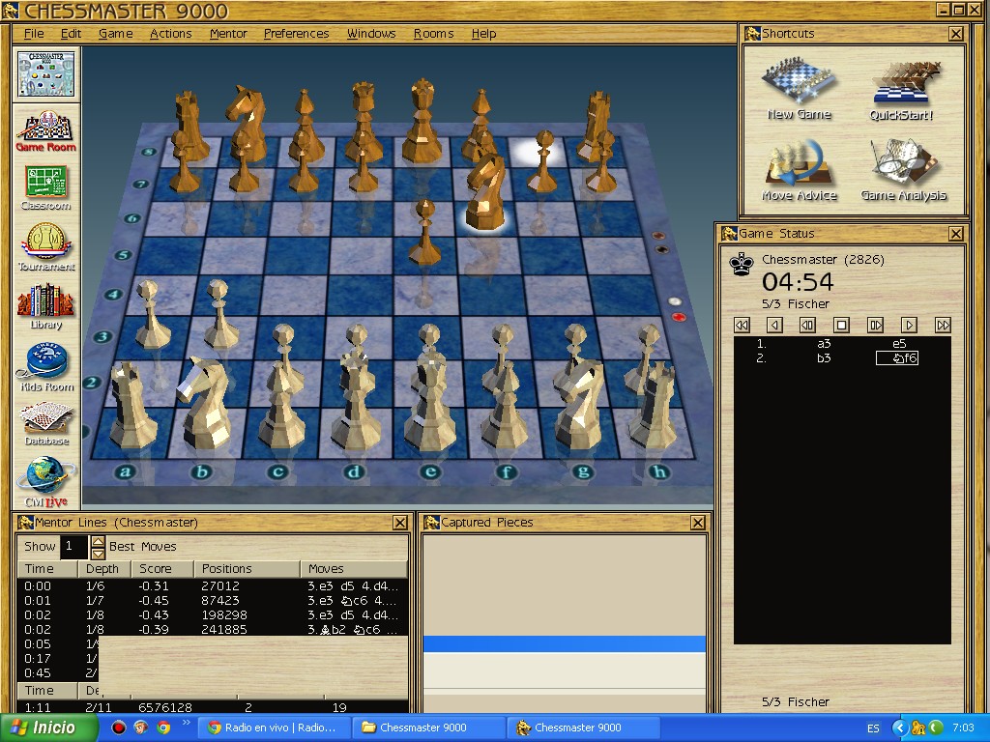Jump to last move in Game Status
The width and height of the screenshot is (990, 742).
click(x=943, y=325)
